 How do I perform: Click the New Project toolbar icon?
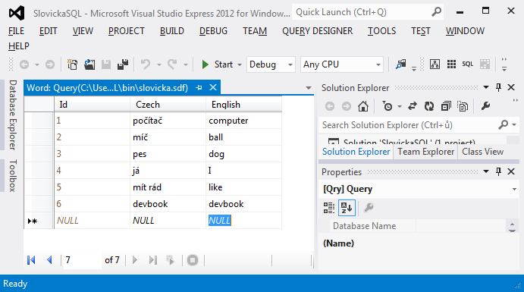tap(72, 64)
